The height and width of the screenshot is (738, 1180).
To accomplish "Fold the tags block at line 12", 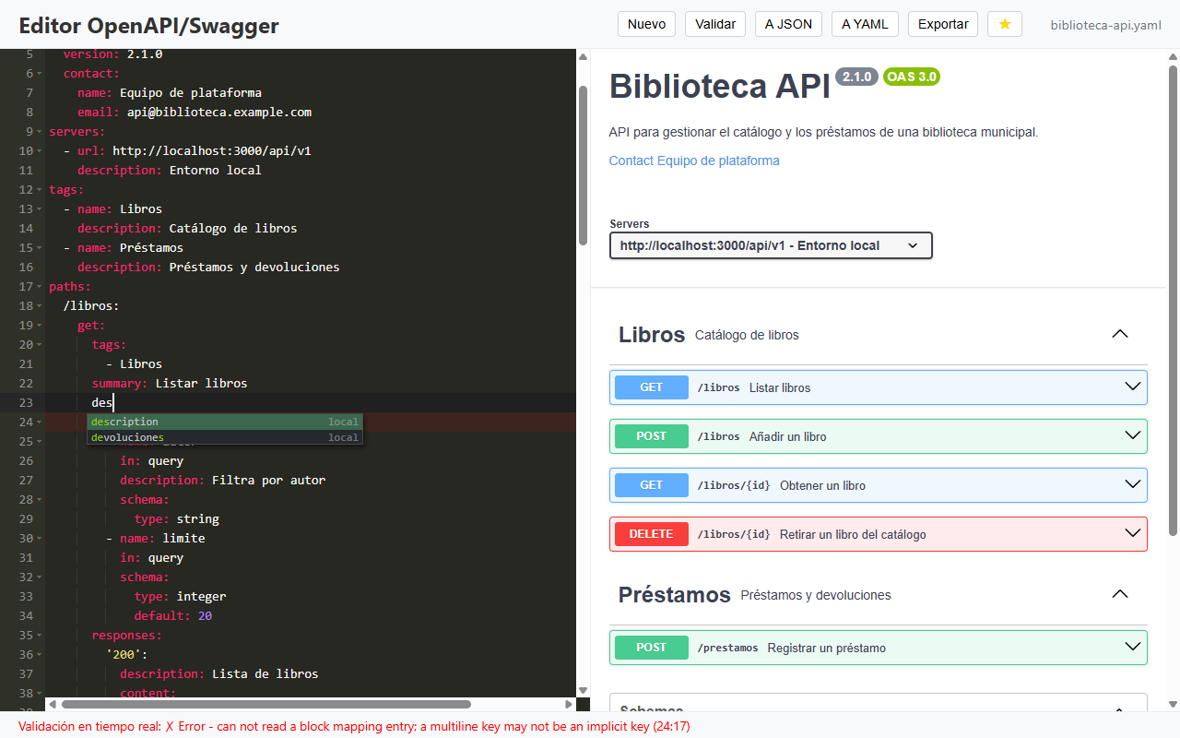I will point(41,189).
